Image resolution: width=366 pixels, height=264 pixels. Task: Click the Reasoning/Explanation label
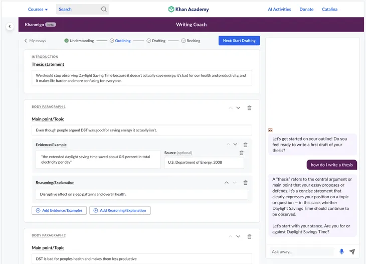55,183
